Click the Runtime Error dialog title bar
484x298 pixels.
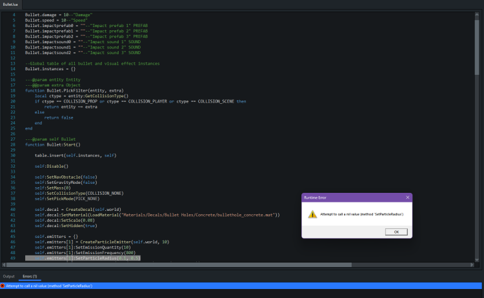click(348, 197)
